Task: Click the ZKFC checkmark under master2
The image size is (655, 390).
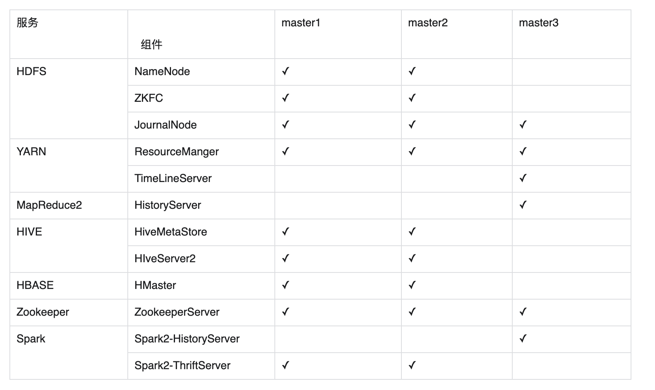Action: 412,98
